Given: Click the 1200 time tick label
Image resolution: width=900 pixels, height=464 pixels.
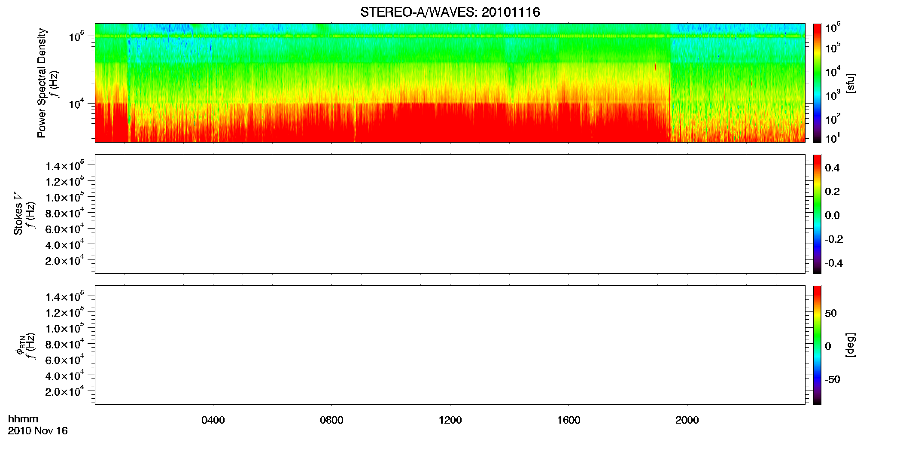Looking at the screenshot, I should 450,420.
